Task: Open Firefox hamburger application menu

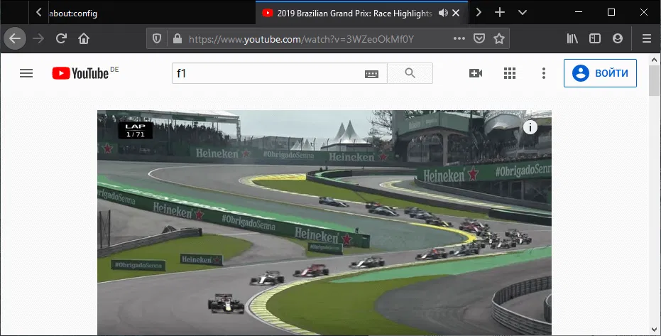Action: click(647, 39)
